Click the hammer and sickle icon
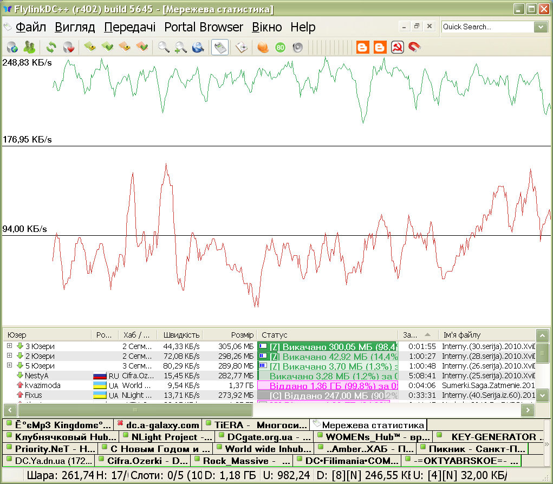 pos(397,48)
